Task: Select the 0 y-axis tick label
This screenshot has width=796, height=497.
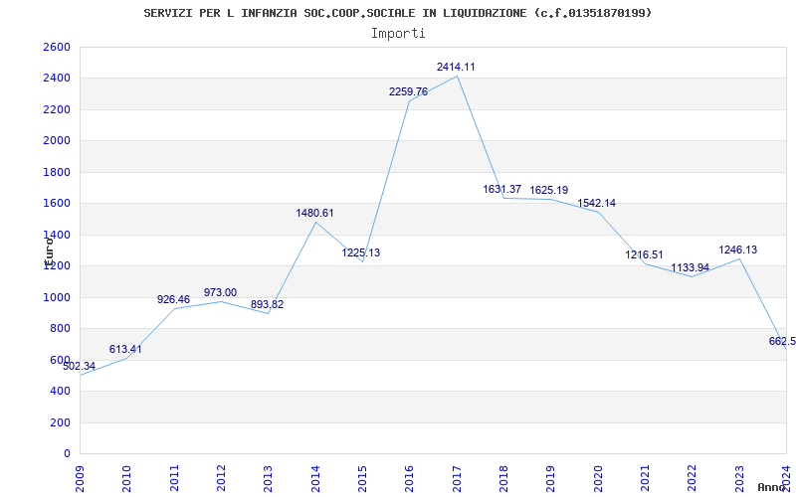Action: 67,454
